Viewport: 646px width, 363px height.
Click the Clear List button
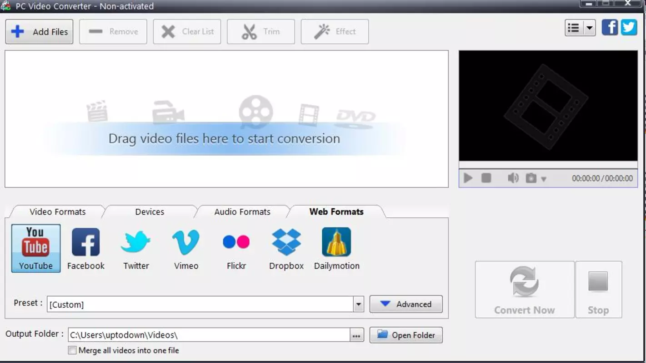point(187,32)
